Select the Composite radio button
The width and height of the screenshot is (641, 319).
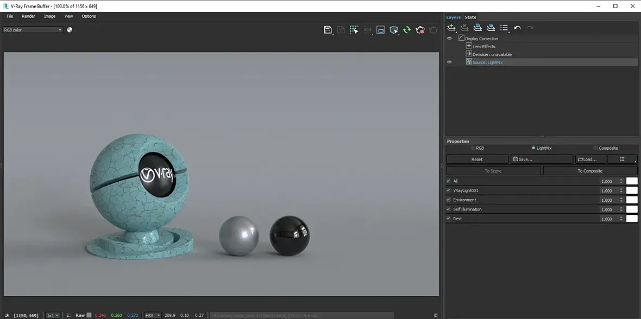pos(595,148)
